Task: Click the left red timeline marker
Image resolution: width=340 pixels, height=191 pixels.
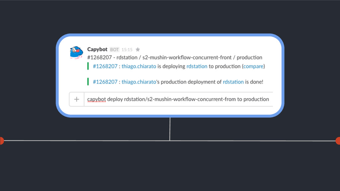Action: (2, 141)
